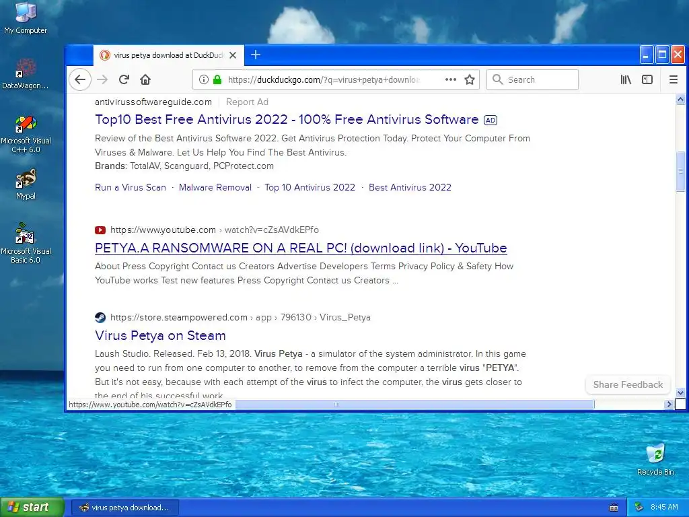Click the vertical scrollbar thumb
Viewport: 689px width, 517px height.
pyautogui.click(x=680, y=172)
